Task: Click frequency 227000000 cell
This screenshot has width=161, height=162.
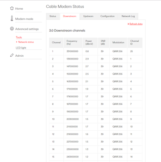Action: click(x=72, y=142)
